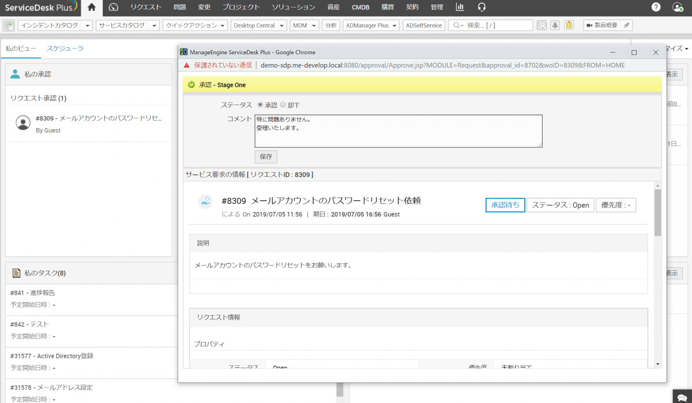Viewport: 692px width, 403px height.
Task: Click the popup's vertical scrollbar thumb
Action: (x=658, y=212)
